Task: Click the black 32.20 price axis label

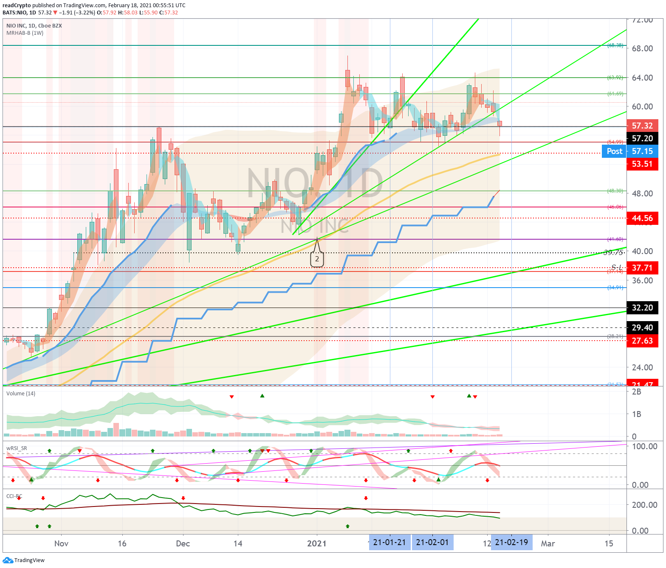Action: [642, 308]
